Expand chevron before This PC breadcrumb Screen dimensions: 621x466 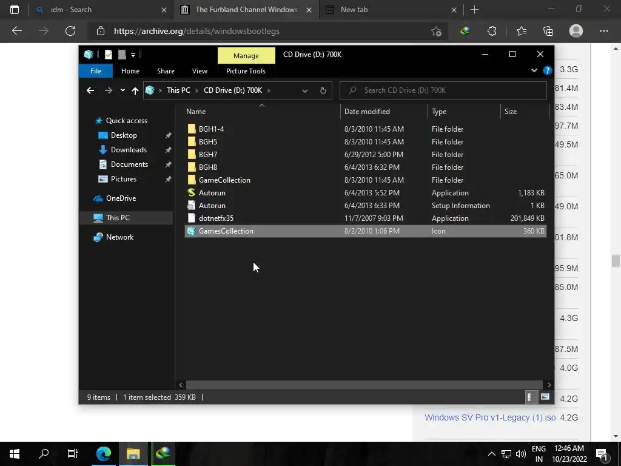tap(160, 91)
